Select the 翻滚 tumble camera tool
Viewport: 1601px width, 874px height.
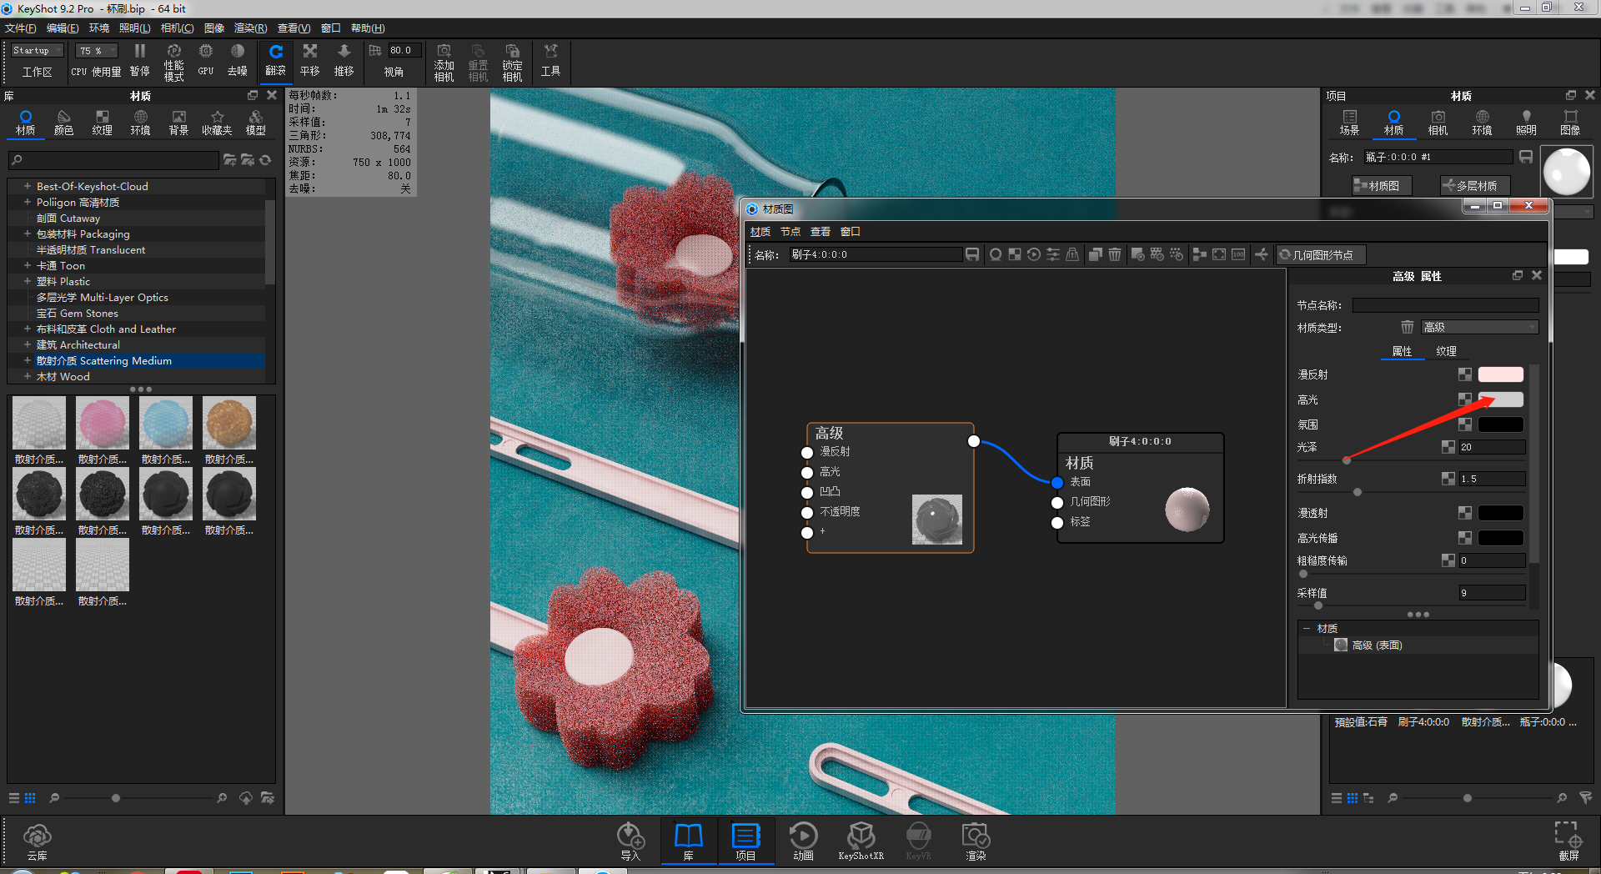point(275,60)
